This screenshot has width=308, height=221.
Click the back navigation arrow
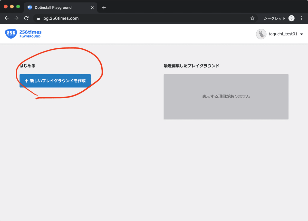point(7,18)
